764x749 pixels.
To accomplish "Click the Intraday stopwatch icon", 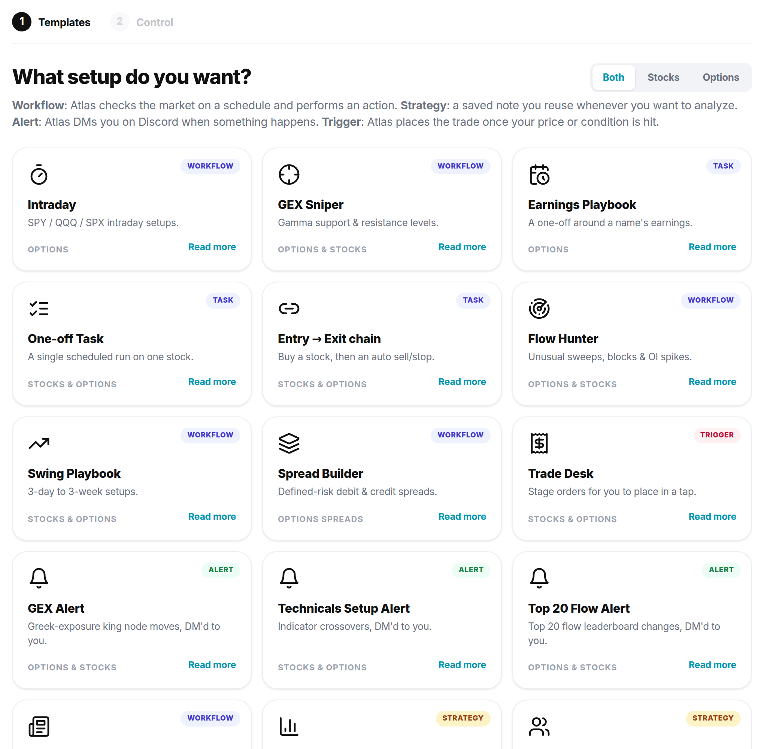I will point(39,175).
